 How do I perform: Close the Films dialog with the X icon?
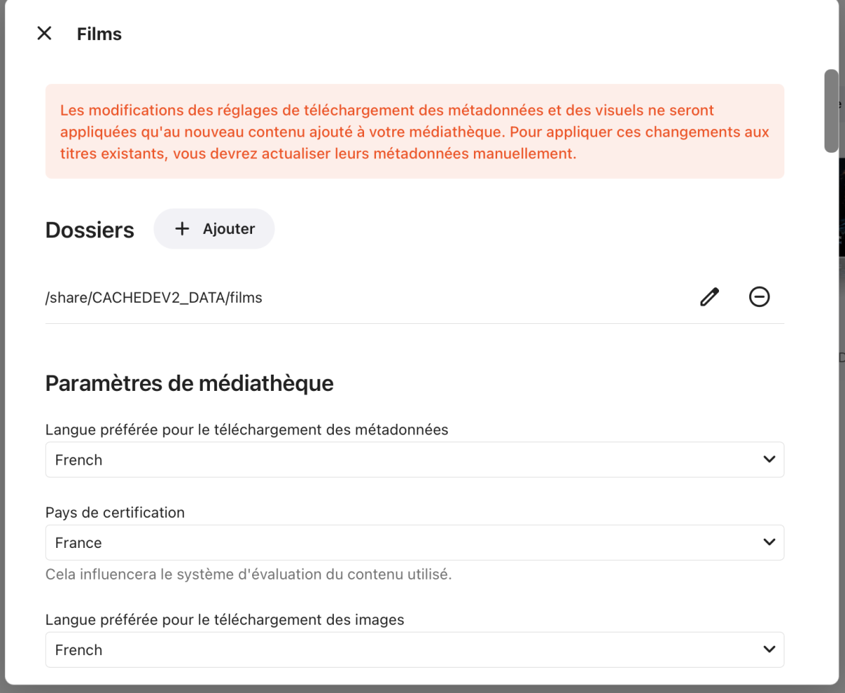pyautogui.click(x=44, y=33)
